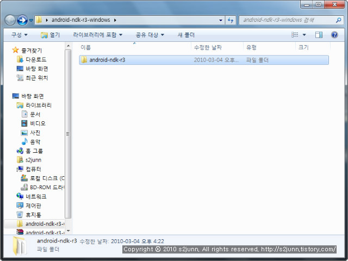The image size is (348, 261).
Task: Open 라이브러리 in navigation tree
Action: tap(39, 105)
